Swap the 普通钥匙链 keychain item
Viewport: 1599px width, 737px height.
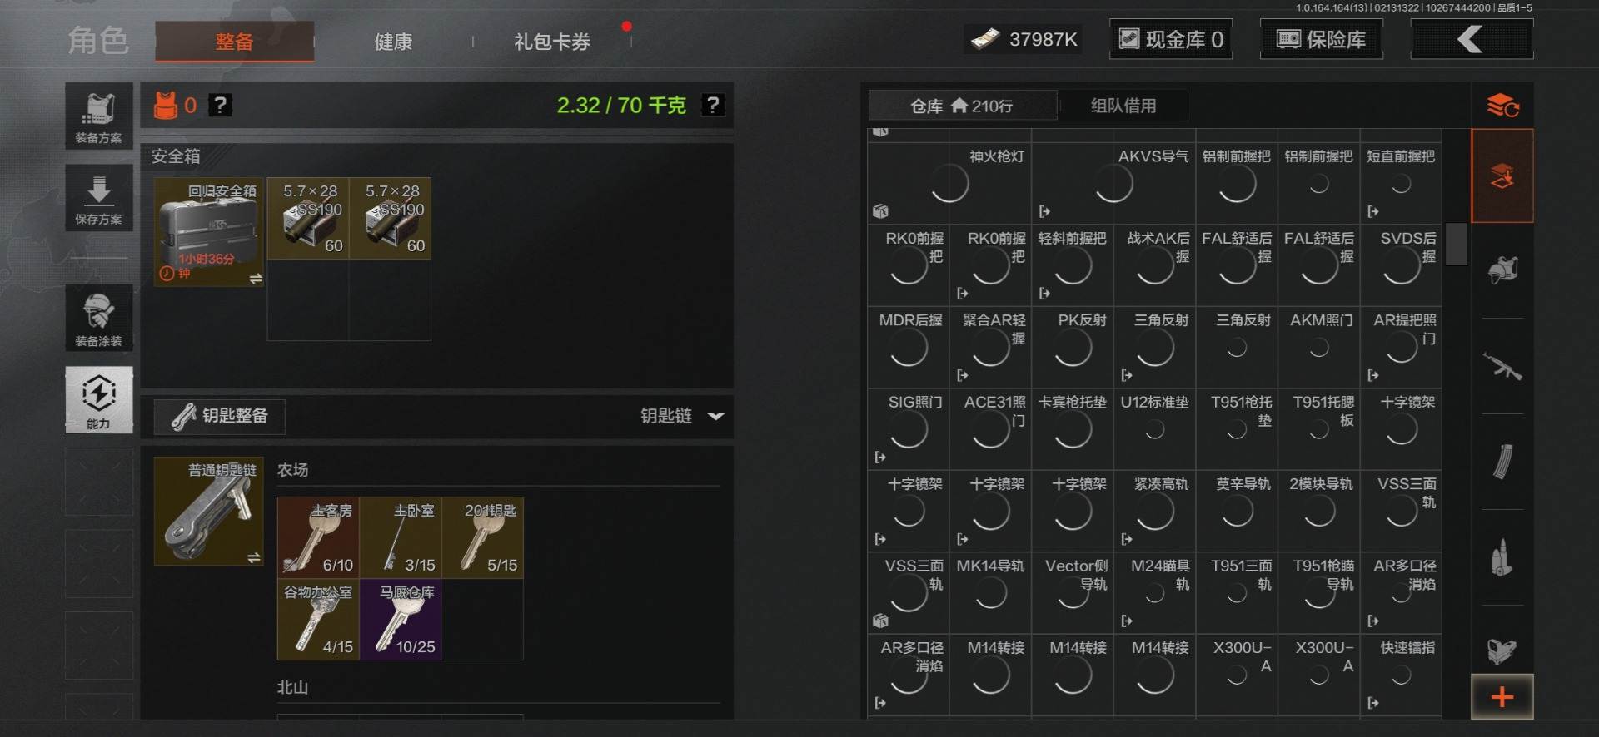tap(254, 557)
